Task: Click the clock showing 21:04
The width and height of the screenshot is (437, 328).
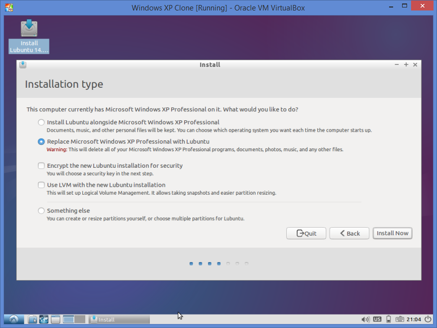Action: pyautogui.click(x=414, y=319)
